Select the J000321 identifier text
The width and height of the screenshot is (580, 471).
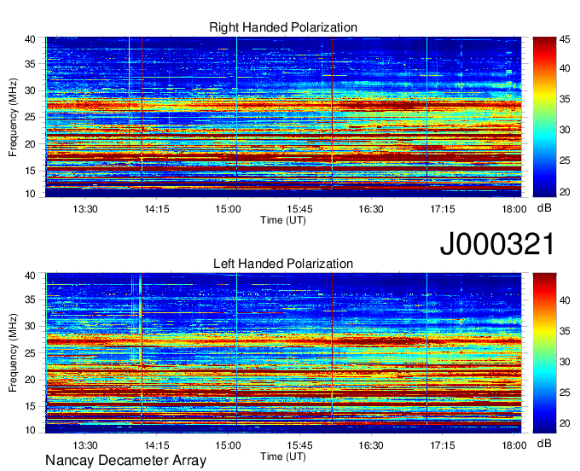497,244
